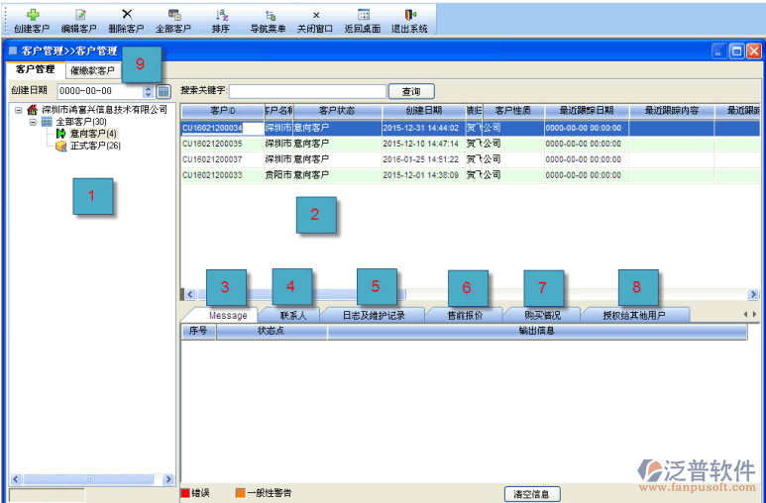The image size is (766, 503).
Task: Select row CU16021200037
Action: [471, 159]
